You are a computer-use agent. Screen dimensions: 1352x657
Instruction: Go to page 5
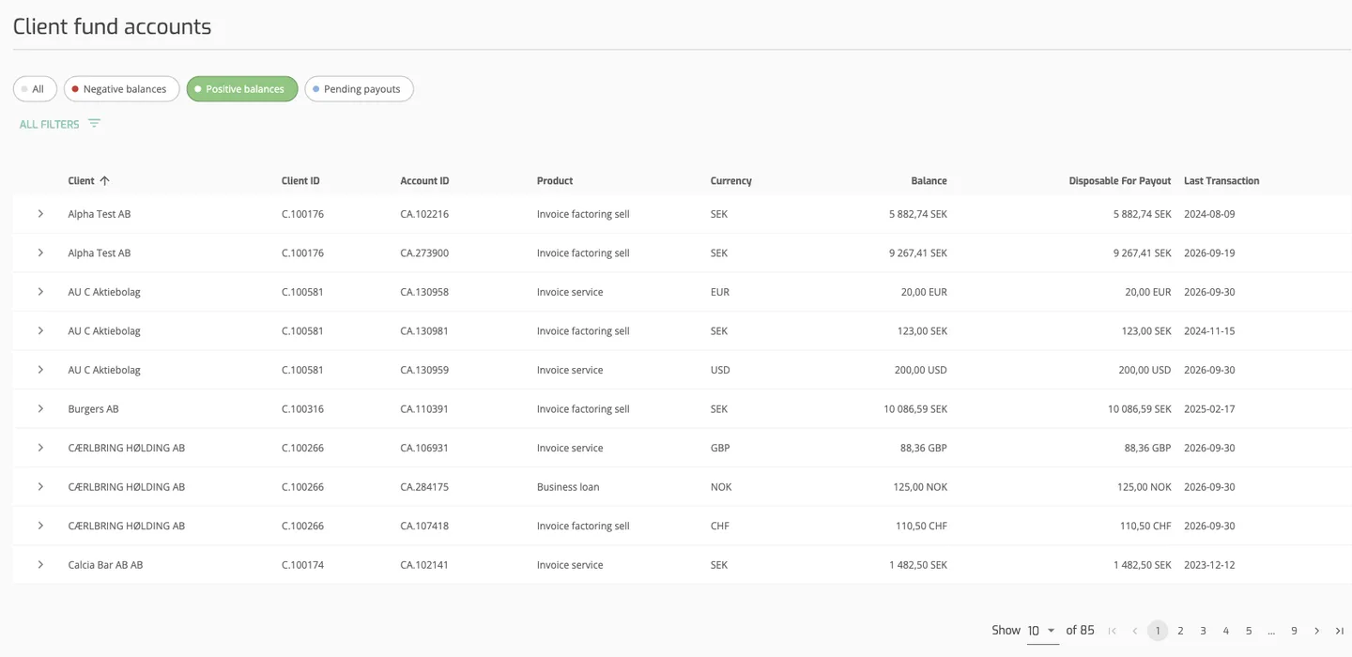point(1249,631)
